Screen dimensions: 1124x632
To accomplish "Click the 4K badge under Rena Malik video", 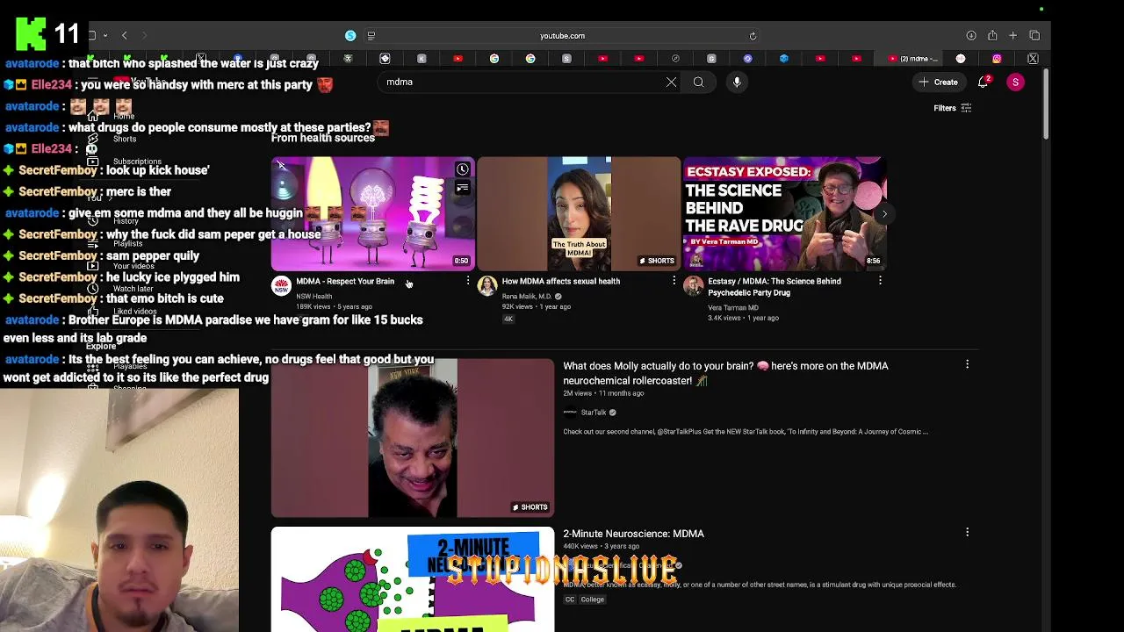I will pos(508,319).
